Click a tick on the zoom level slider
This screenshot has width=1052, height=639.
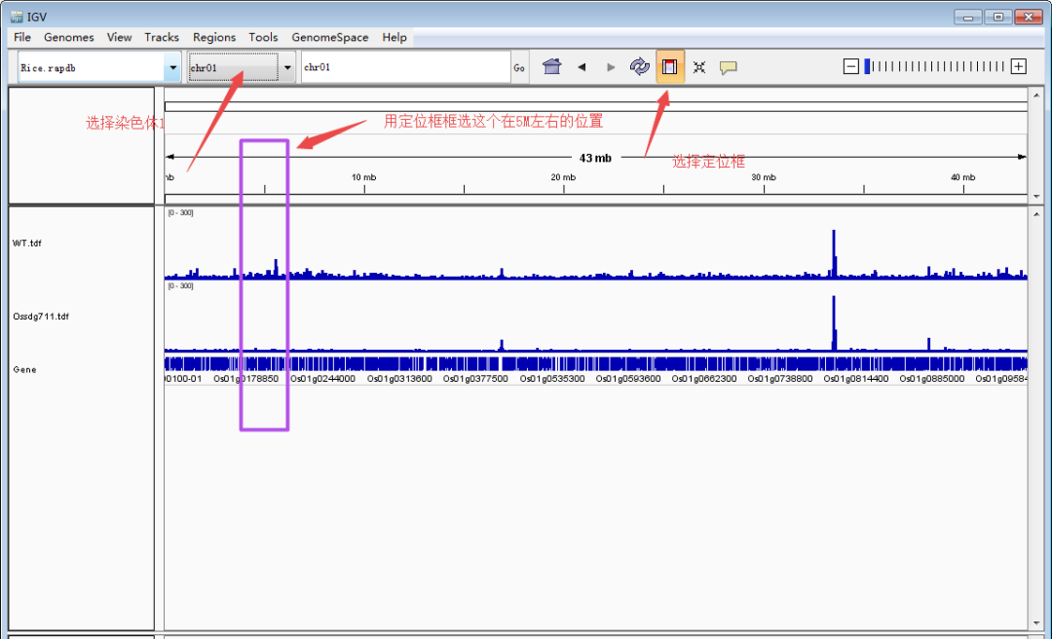[935, 65]
